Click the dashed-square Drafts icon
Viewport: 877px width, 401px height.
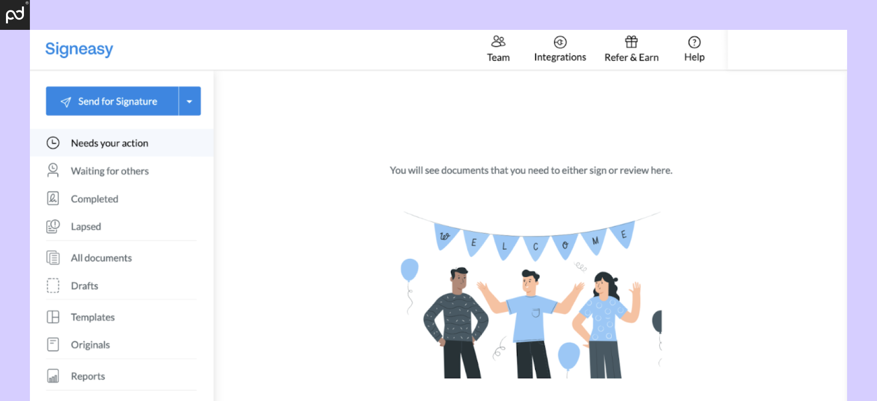(53, 286)
